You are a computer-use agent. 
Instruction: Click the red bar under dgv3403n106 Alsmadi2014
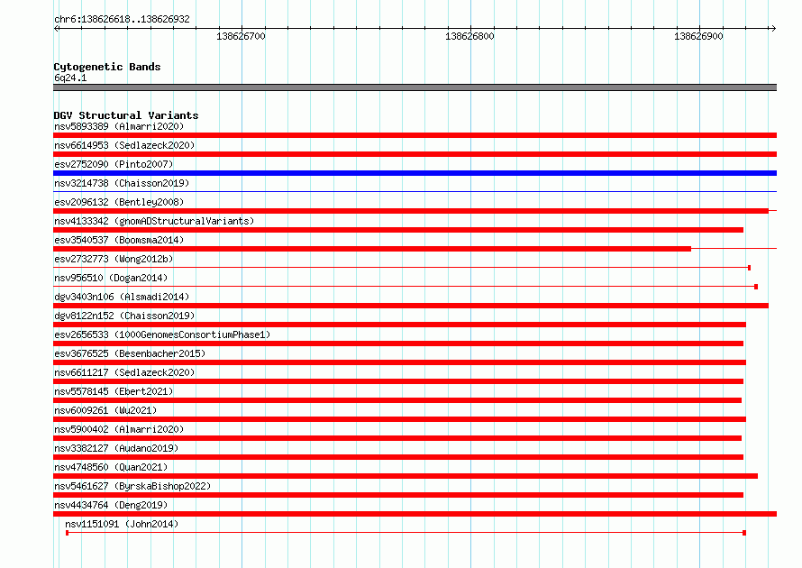[411, 306]
